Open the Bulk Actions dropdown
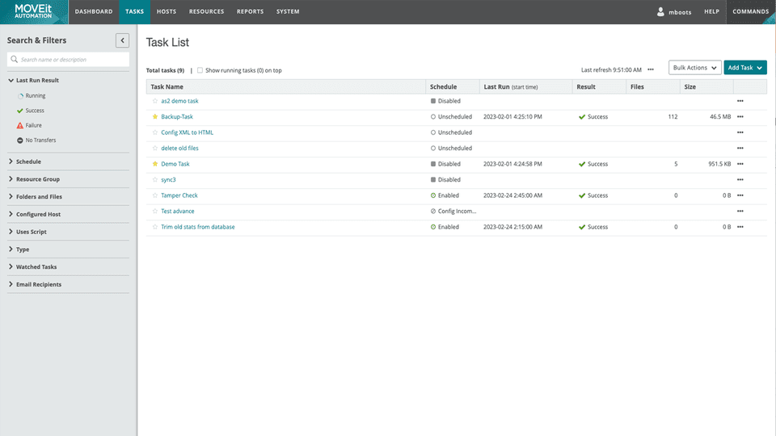Image resolution: width=776 pixels, height=436 pixels. [x=695, y=68]
